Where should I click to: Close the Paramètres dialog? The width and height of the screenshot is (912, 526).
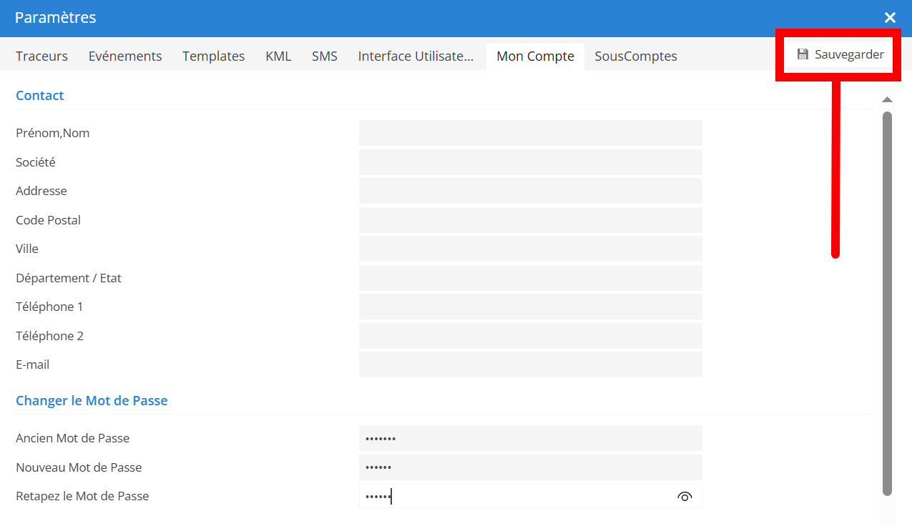coord(890,18)
